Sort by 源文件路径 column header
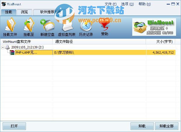This screenshot has height=132, width=181. click(99, 42)
